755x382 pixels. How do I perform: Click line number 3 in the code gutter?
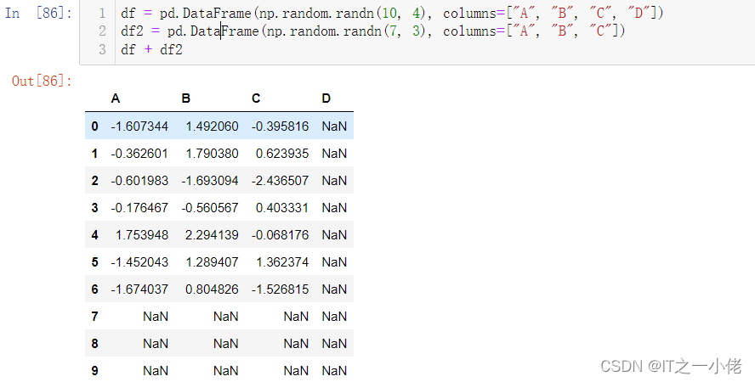point(102,49)
